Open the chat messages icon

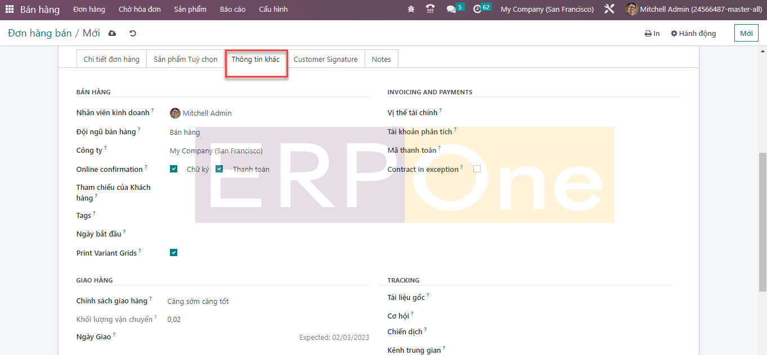tap(451, 10)
